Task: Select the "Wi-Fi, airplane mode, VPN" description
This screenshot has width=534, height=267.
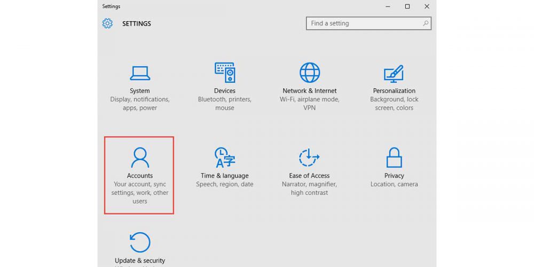Action: point(310,104)
